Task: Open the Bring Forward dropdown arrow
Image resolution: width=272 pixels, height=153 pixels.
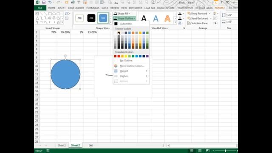Action: pyautogui.click(x=210, y=14)
